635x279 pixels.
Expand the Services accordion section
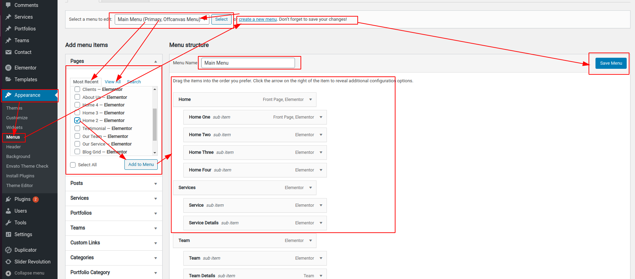pyautogui.click(x=114, y=198)
